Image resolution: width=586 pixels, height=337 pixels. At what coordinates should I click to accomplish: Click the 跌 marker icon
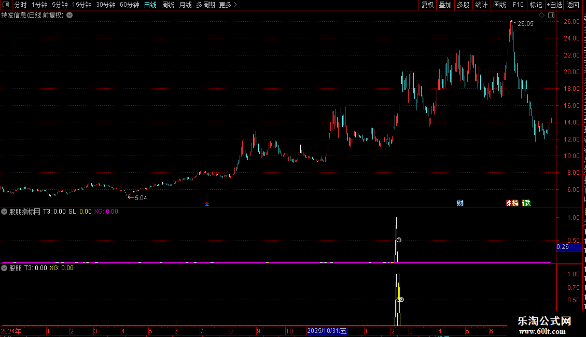526,203
